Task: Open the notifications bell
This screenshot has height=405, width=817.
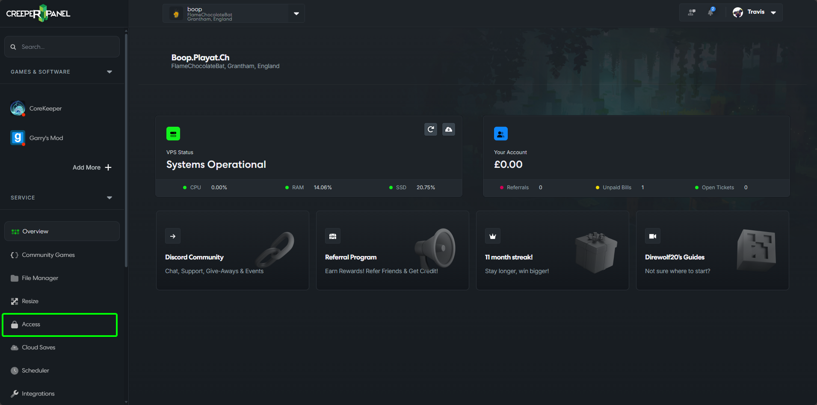Action: (x=710, y=12)
